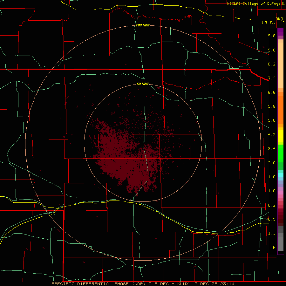Viewport: 286px width, 286px height.
Task: Click the "50 NMI" range ring label
Action: 143,84
